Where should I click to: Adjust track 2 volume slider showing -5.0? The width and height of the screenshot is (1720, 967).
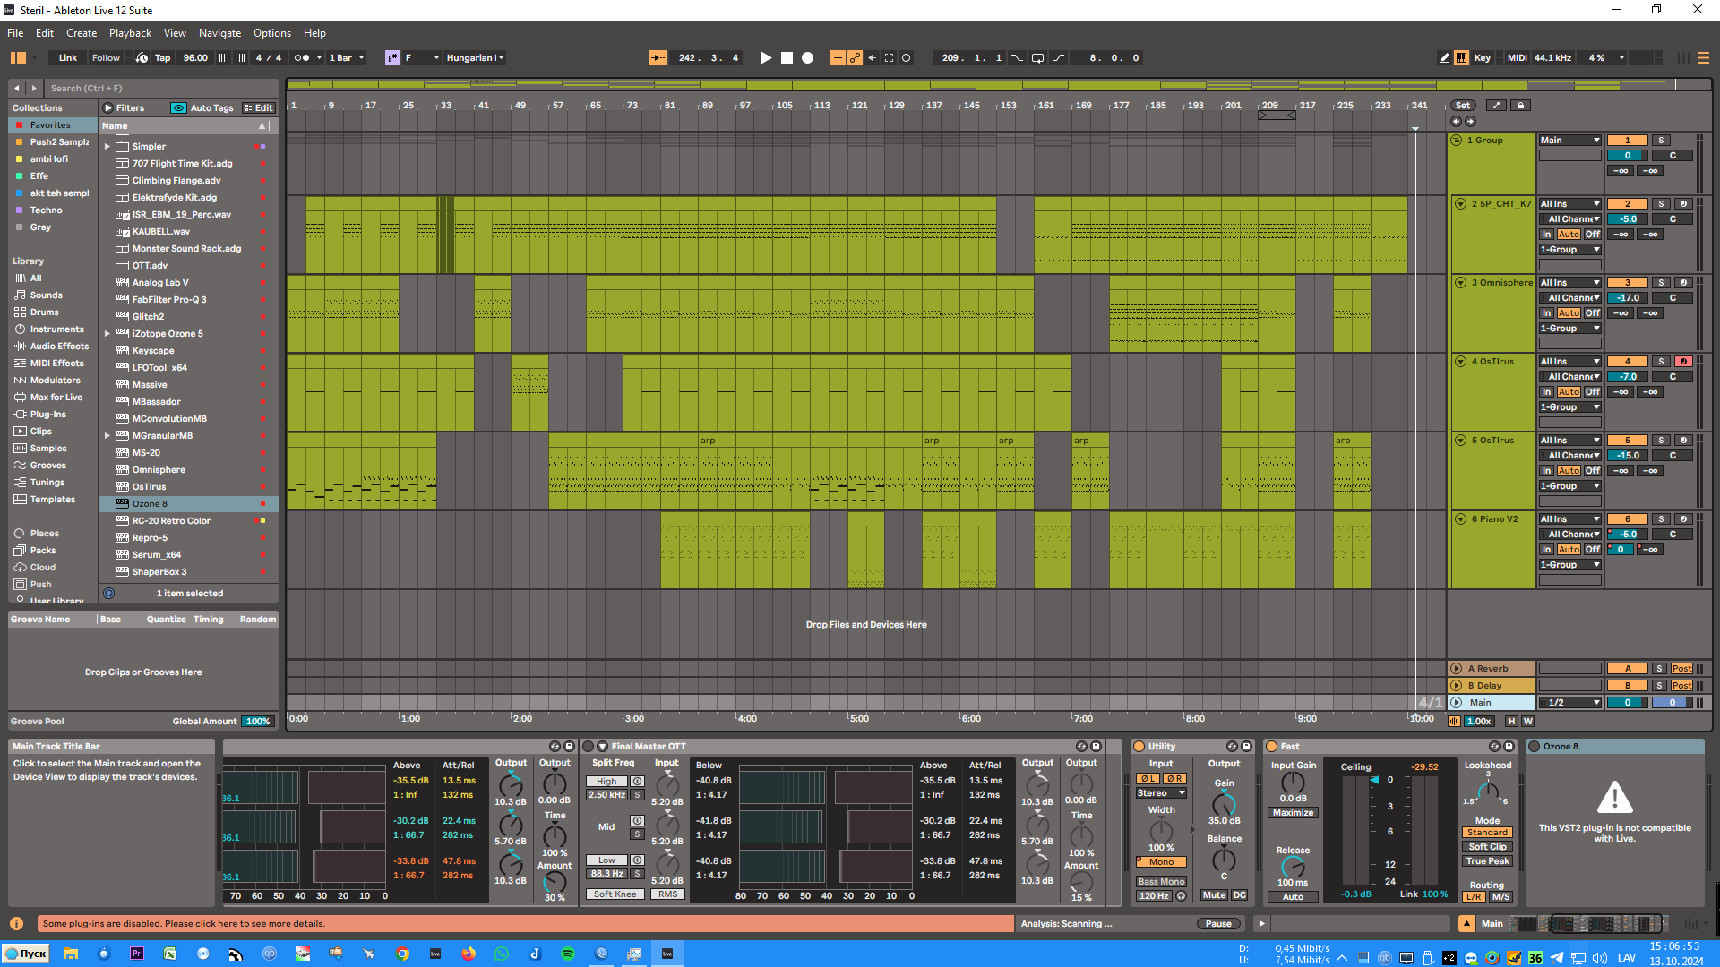[x=1628, y=219]
